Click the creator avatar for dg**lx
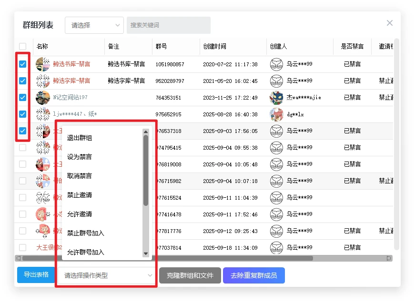 point(276,114)
